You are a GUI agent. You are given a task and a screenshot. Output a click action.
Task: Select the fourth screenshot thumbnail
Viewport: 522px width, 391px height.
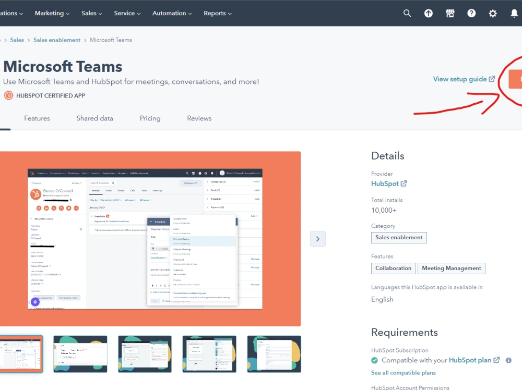[x=209, y=354]
